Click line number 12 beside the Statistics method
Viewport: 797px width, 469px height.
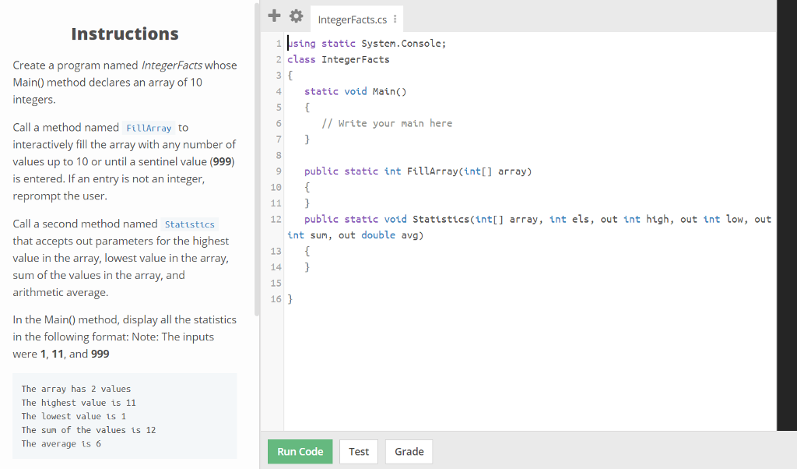(275, 219)
